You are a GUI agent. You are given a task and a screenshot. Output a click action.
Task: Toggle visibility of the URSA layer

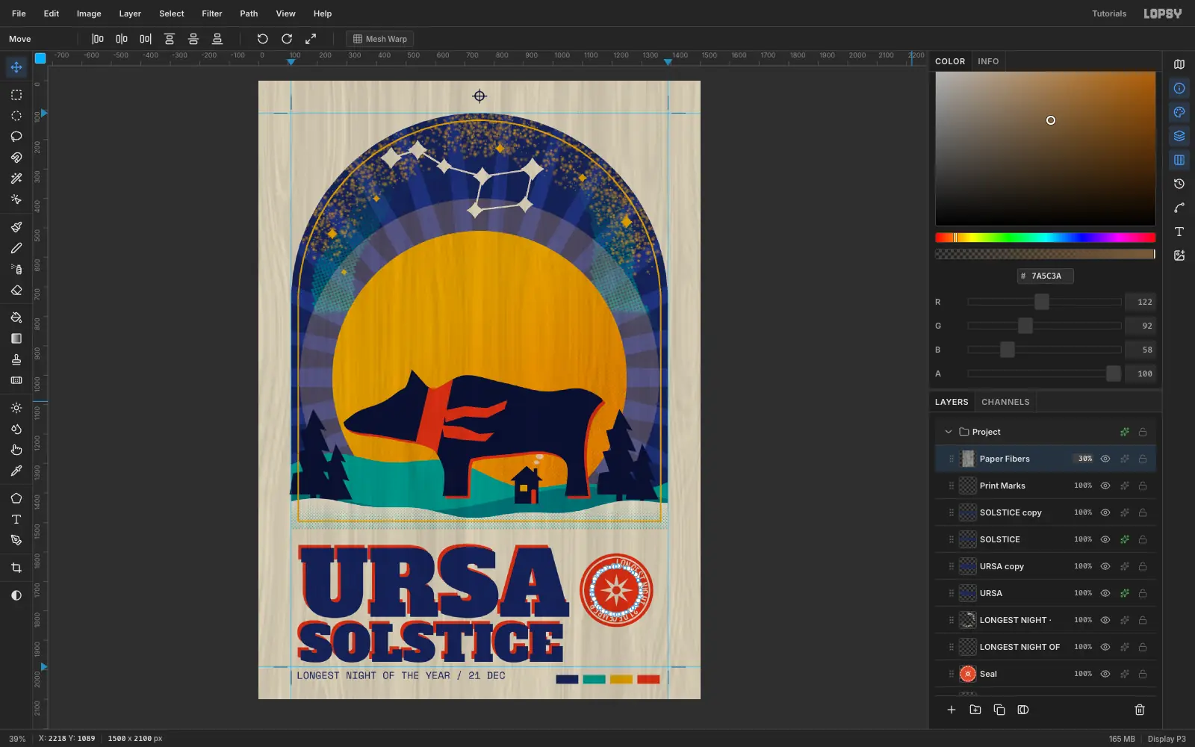tap(1105, 593)
